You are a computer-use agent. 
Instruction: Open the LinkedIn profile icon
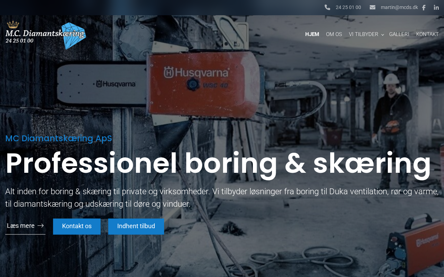click(436, 8)
